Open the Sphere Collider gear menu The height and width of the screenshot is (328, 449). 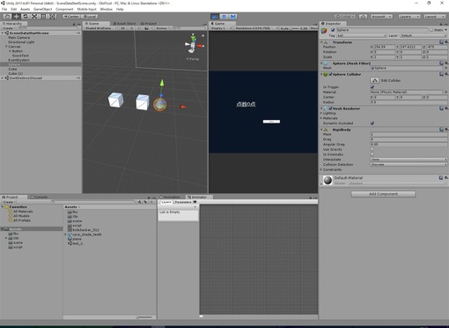click(446, 74)
